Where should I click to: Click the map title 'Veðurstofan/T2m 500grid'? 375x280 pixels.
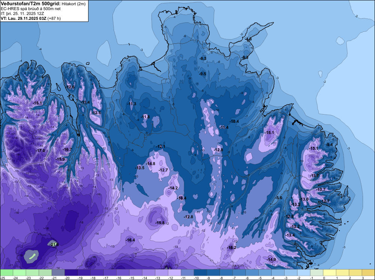30,4
